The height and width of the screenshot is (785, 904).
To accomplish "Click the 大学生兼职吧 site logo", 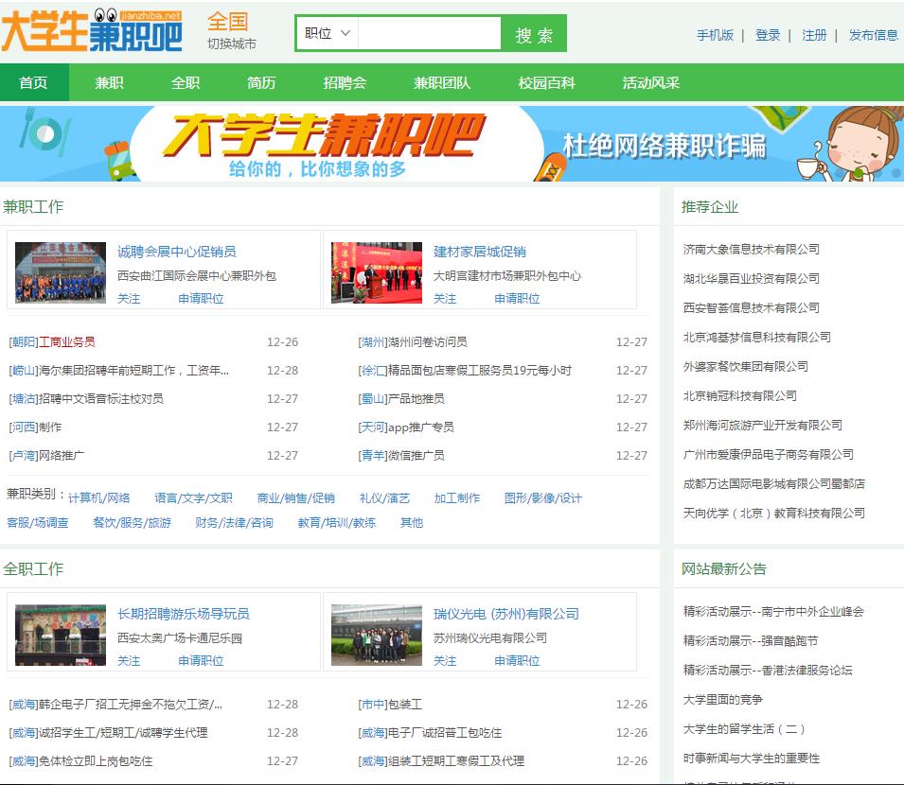I will [92, 31].
